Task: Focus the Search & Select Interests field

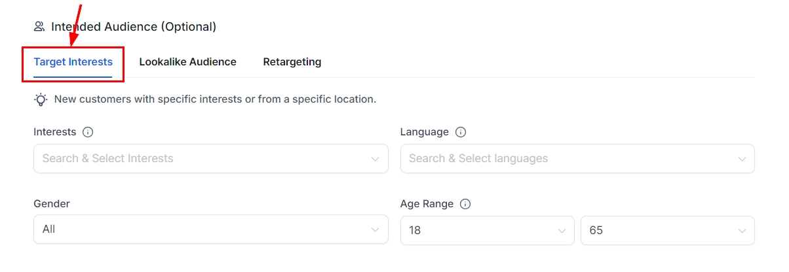Action: 197,158
